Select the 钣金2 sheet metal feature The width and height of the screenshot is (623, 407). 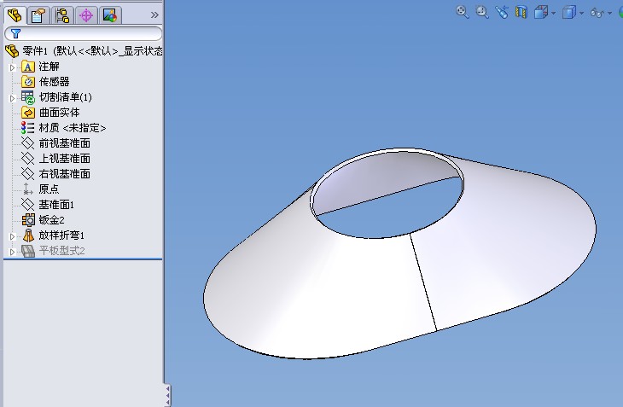43,220
